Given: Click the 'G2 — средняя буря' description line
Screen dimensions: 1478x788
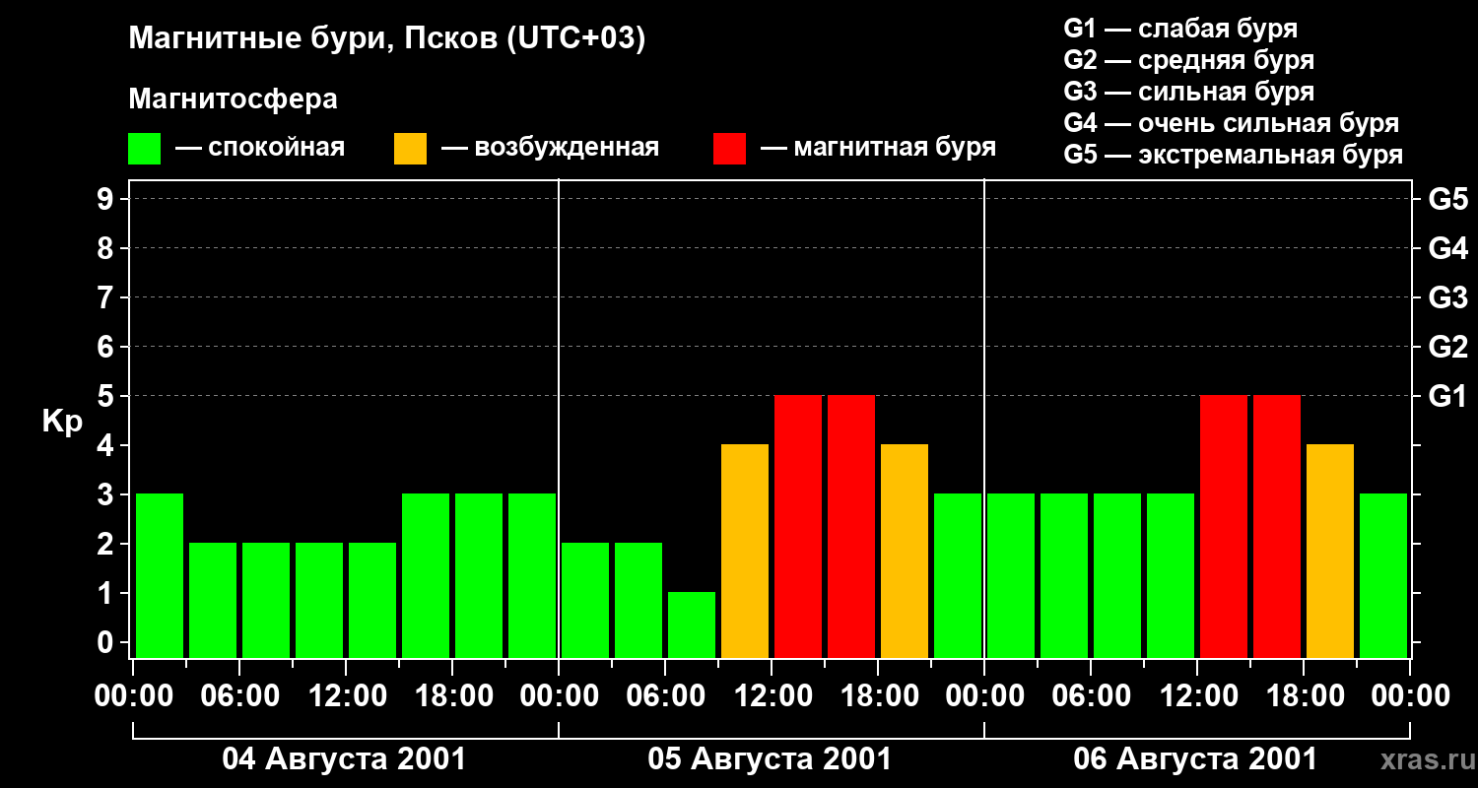Looking at the screenshot, I should click(x=1188, y=60).
